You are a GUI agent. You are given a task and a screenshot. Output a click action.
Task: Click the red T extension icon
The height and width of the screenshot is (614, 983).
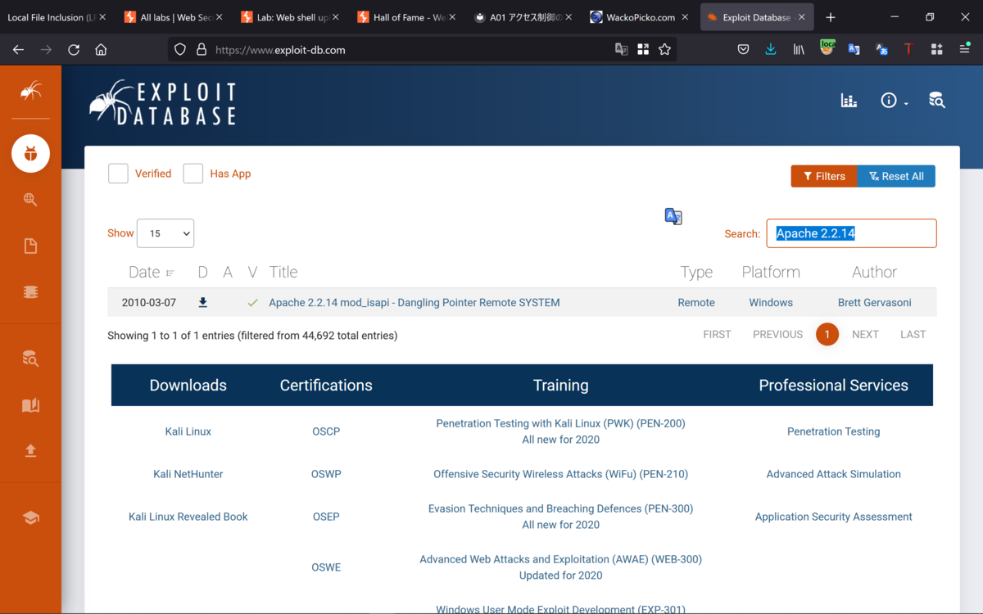908,50
